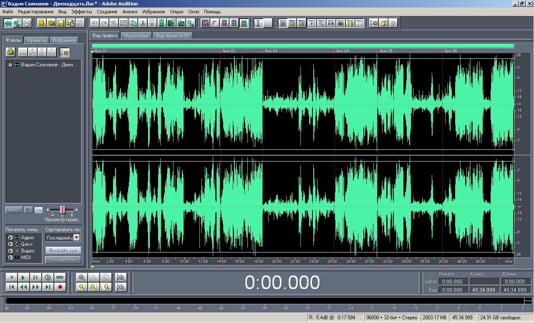
Task: Start playback with Play button
Action: click(24, 277)
